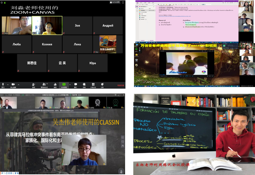Viewport: 255px width, 175px height.
Task: Select the 云吴 participant tile
Action: click(x=62, y=63)
